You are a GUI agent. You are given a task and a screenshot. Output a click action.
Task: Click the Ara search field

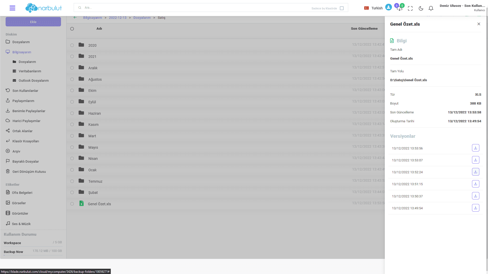coord(193,8)
